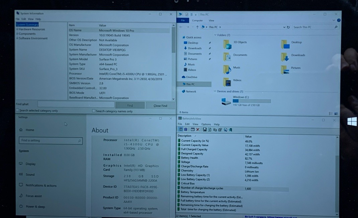
Task: Open Sound settings in sidebar
Action: tap(27, 174)
